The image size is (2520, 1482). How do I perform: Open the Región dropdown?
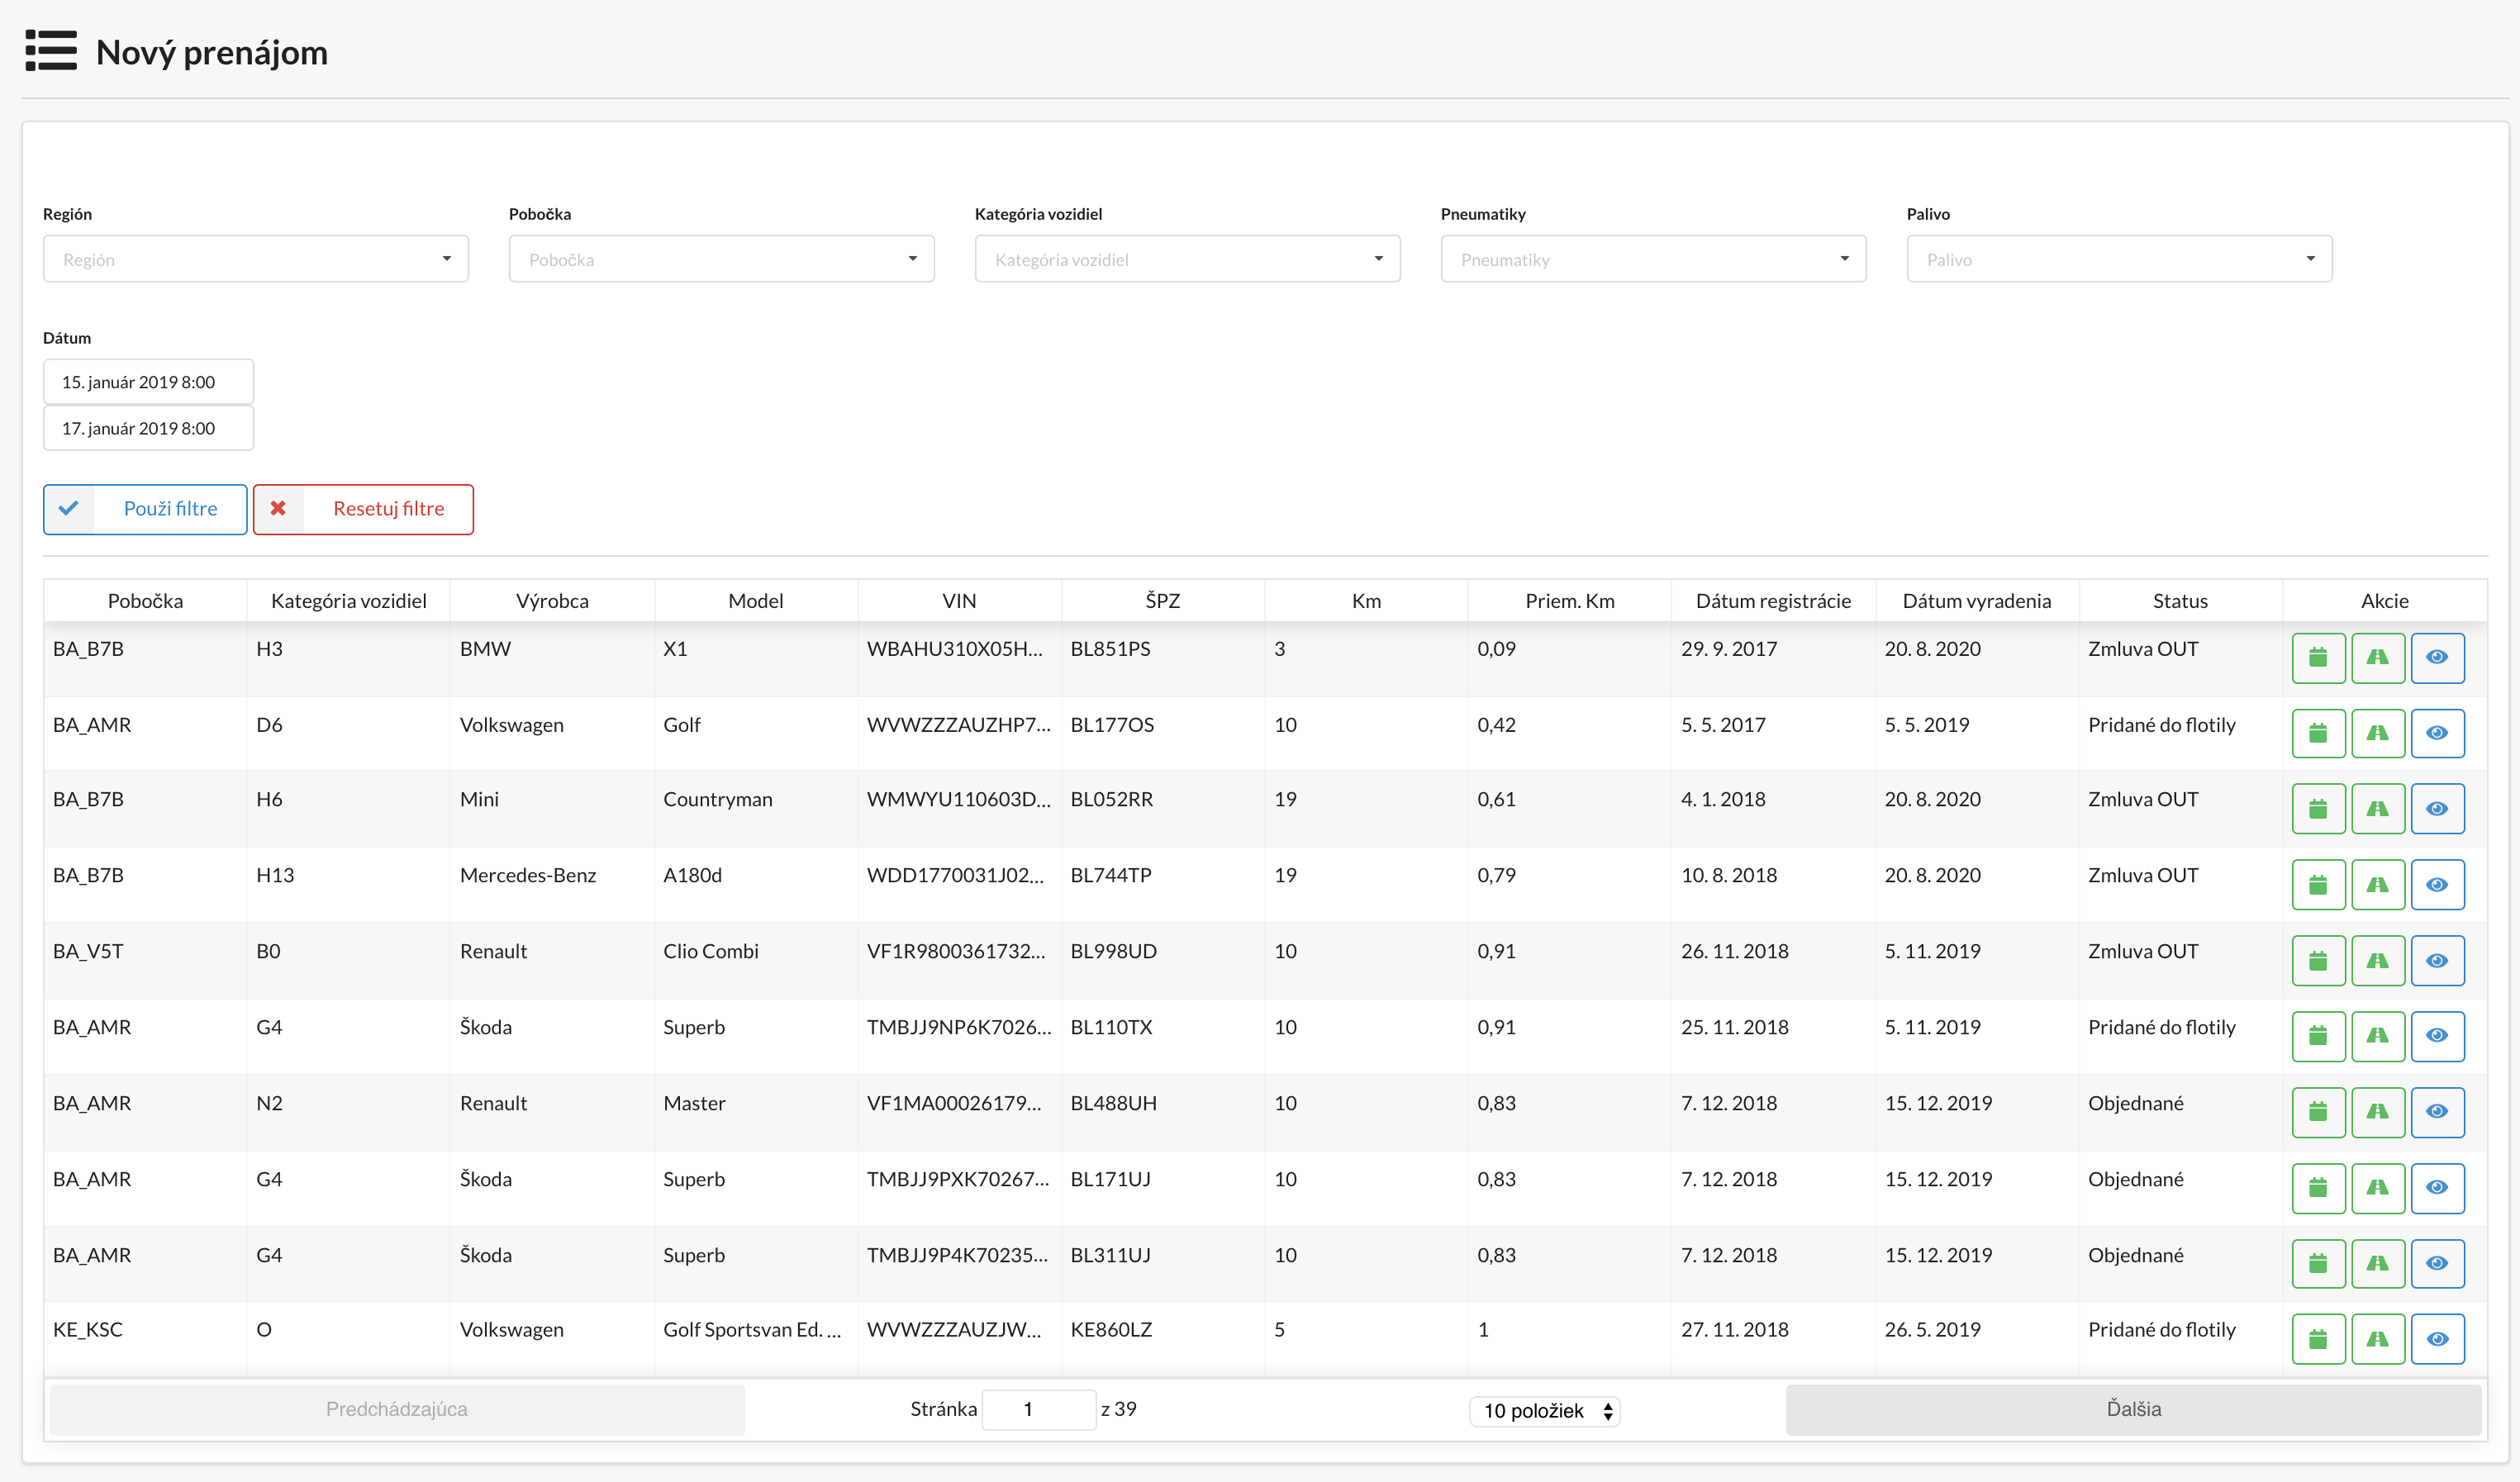(255, 258)
